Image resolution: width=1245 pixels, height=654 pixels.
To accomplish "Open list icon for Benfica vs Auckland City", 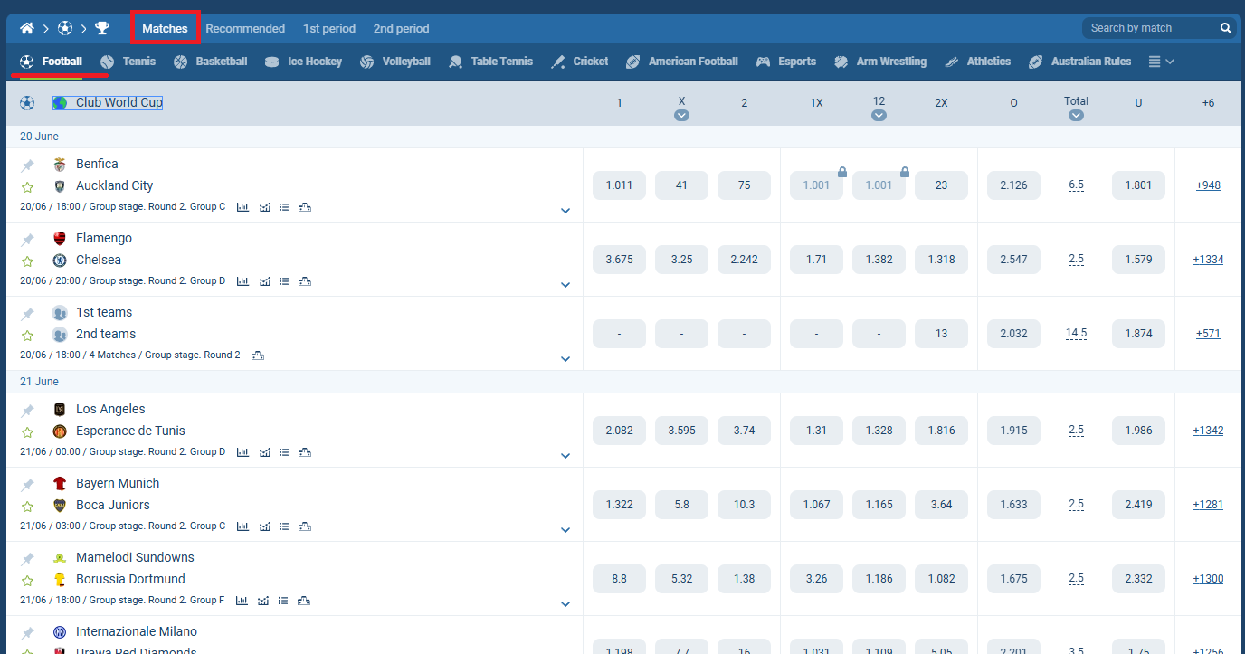I will pyautogui.click(x=284, y=207).
